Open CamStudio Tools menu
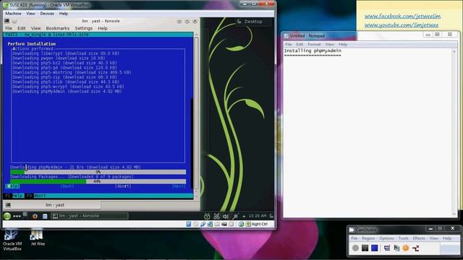This screenshot has width=463, height=260. (x=403, y=238)
